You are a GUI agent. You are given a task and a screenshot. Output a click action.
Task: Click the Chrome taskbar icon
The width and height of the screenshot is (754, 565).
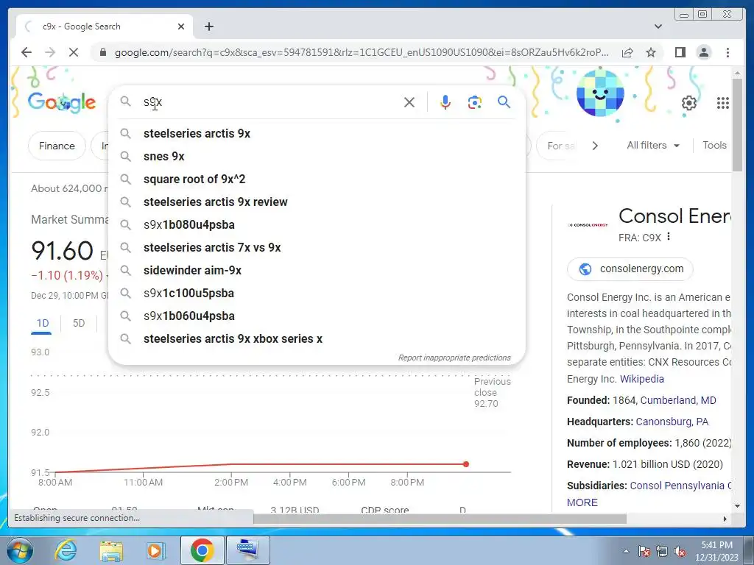(202, 550)
